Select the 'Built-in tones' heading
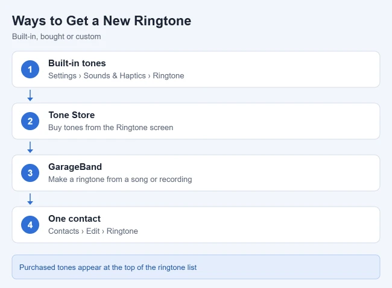 [x=77, y=63]
